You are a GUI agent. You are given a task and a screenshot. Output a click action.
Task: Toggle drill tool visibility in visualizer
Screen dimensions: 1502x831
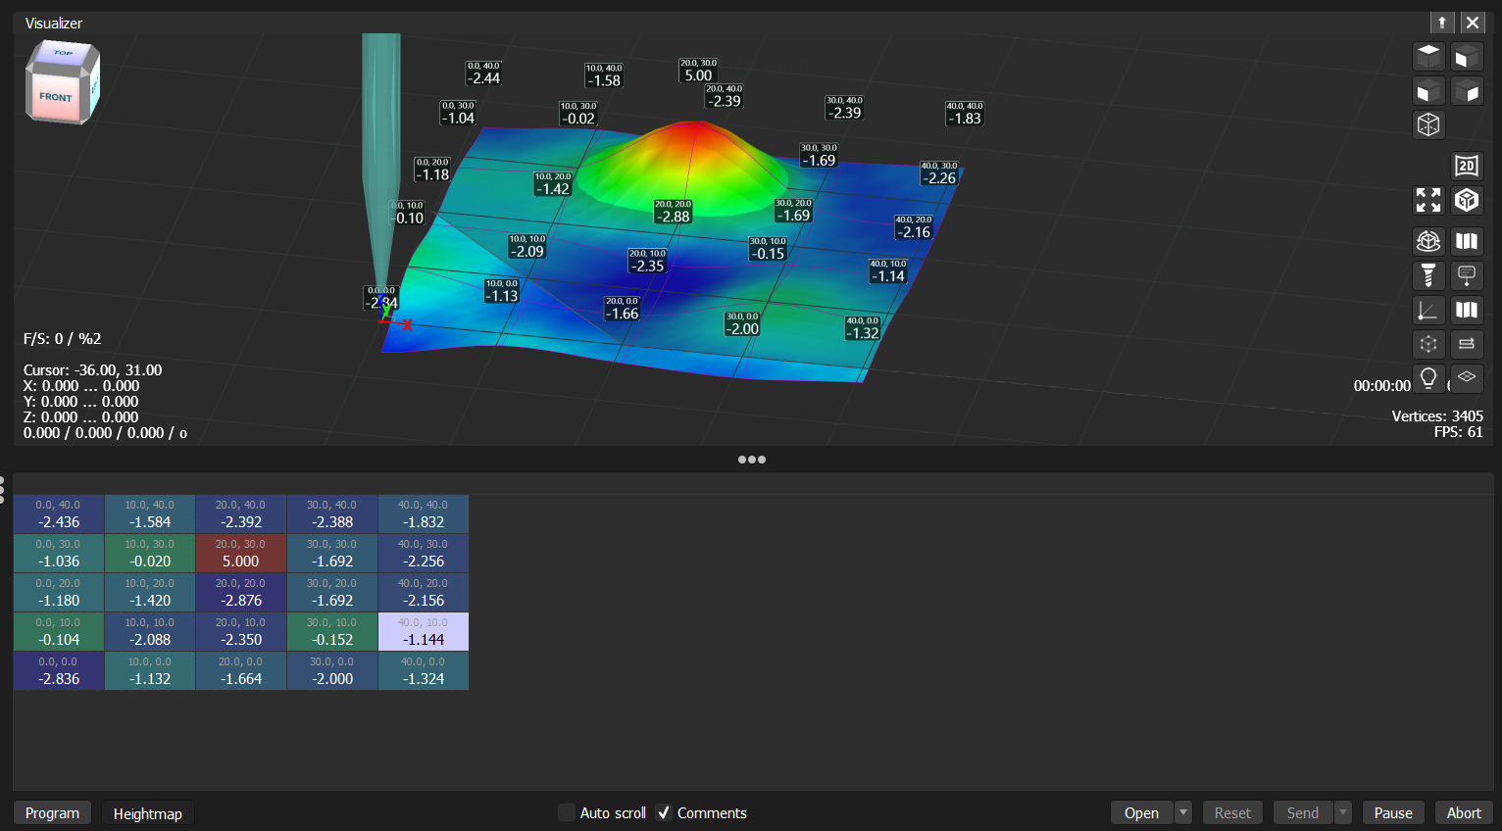click(1428, 275)
